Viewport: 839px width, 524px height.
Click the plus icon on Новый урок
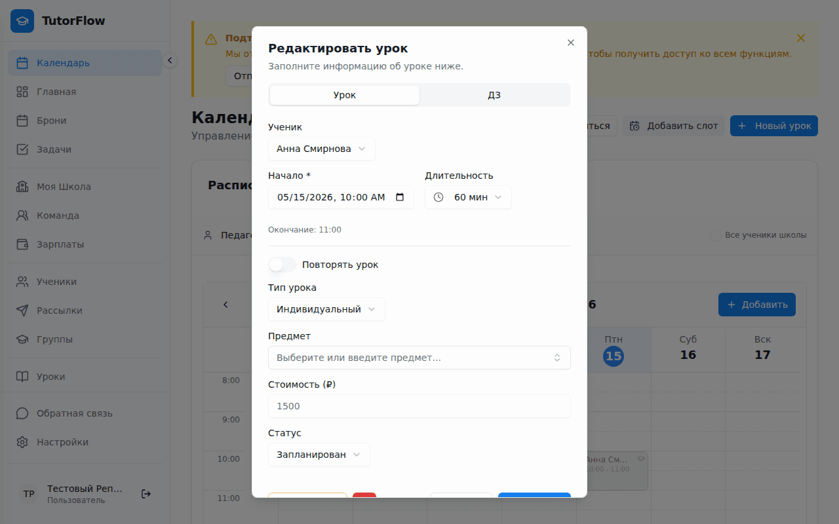[742, 126]
